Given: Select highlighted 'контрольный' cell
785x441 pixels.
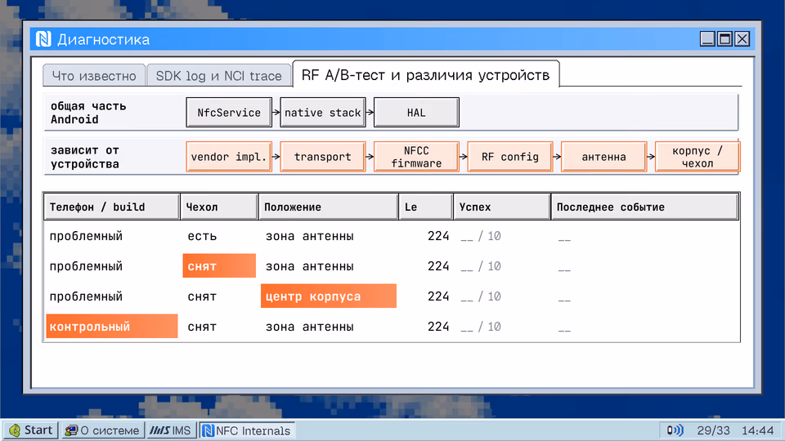Looking at the screenshot, I should (x=112, y=326).
